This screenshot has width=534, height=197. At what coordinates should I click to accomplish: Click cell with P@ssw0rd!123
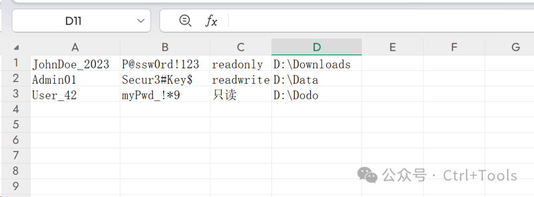click(x=165, y=63)
